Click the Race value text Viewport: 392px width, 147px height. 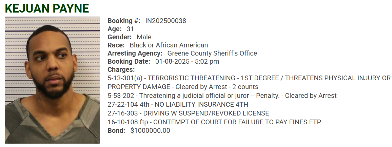click(169, 45)
